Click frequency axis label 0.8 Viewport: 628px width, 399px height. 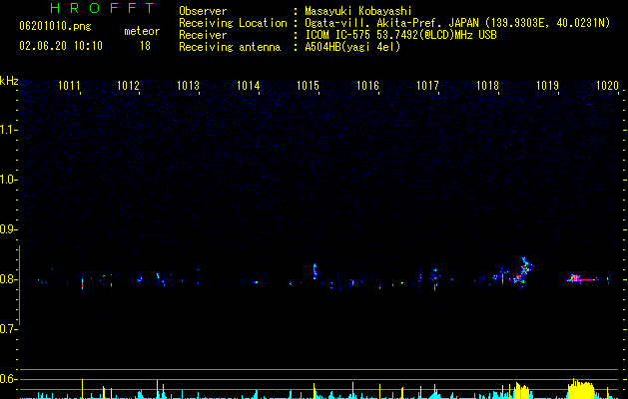pos(8,279)
